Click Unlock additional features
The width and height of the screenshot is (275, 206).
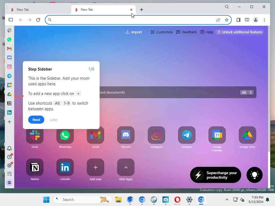pos(240,32)
